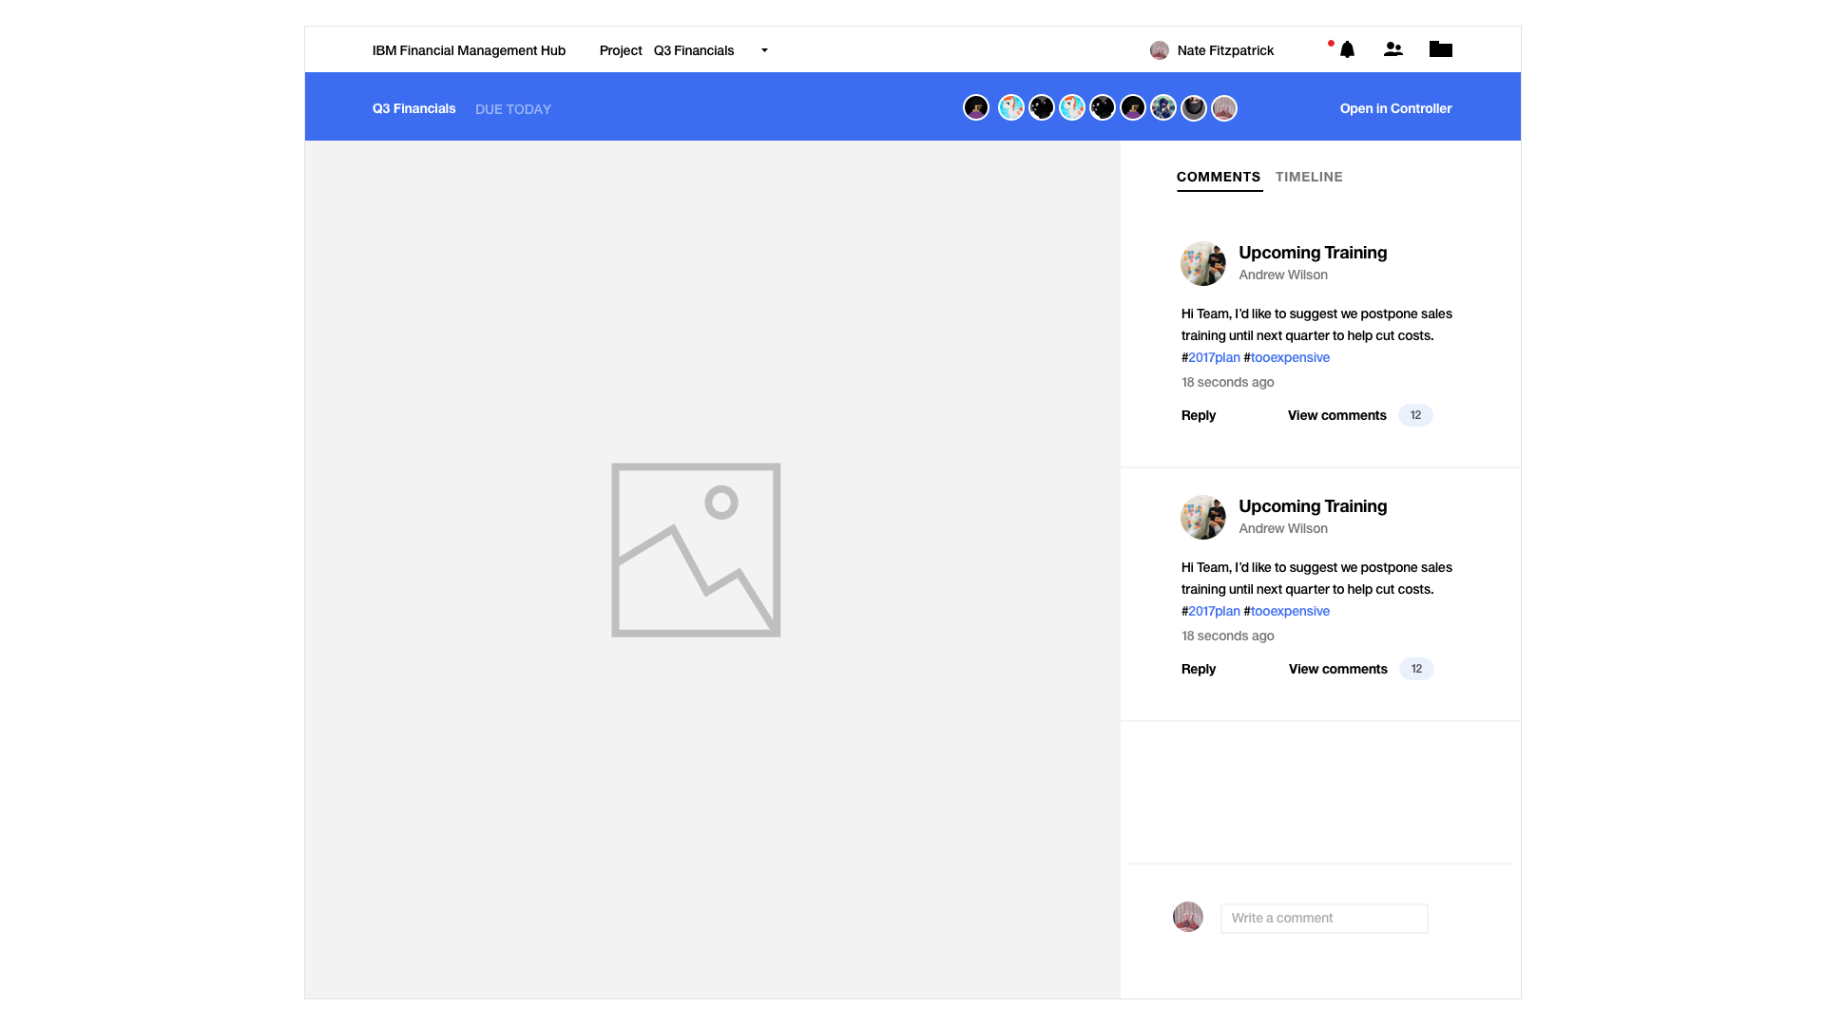
Task: Click the Project label in header
Action: point(621,50)
